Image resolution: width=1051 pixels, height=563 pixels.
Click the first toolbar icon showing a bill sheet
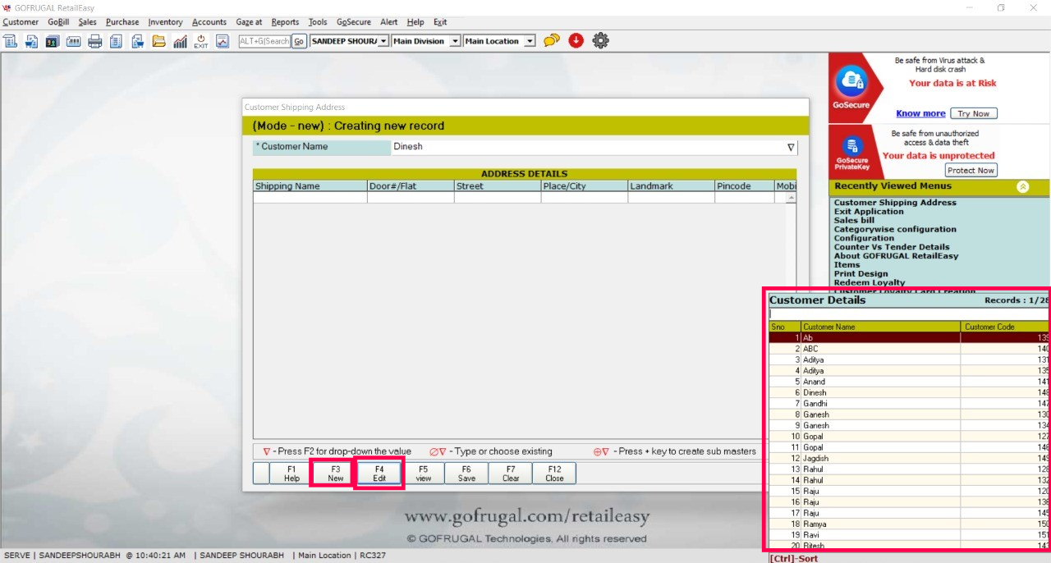[10, 41]
